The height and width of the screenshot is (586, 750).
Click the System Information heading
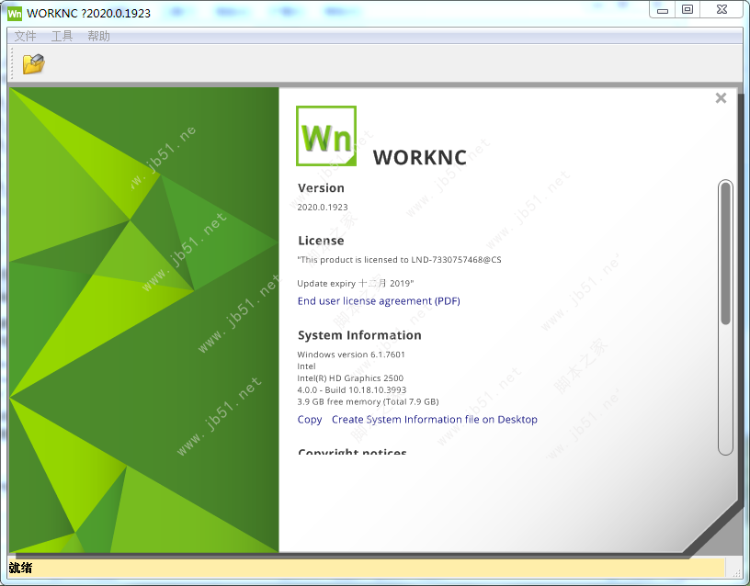359,335
